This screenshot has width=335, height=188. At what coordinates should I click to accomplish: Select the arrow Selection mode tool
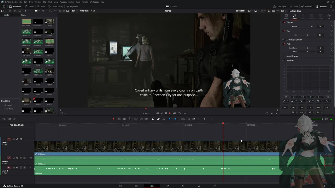point(114,119)
